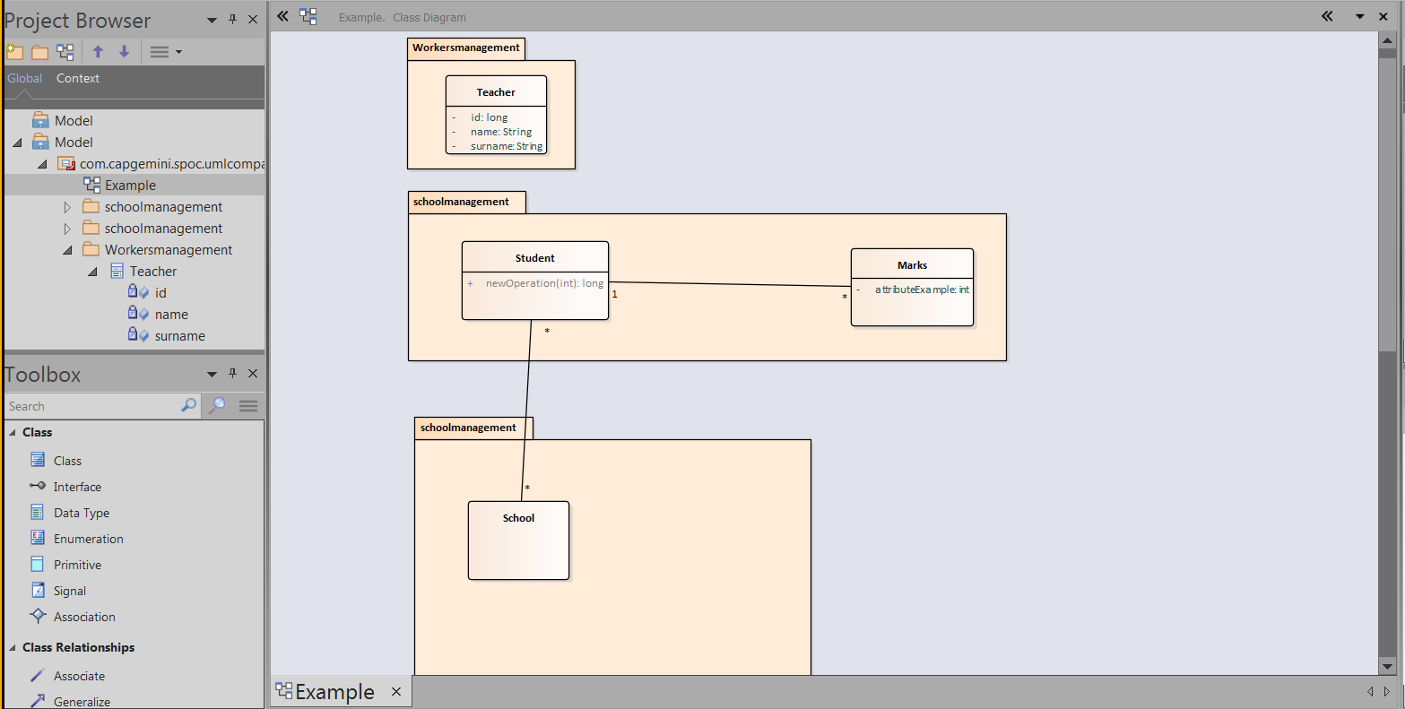Click the Toolbox search field
Viewport: 1405px width, 709px height.
tap(92, 406)
